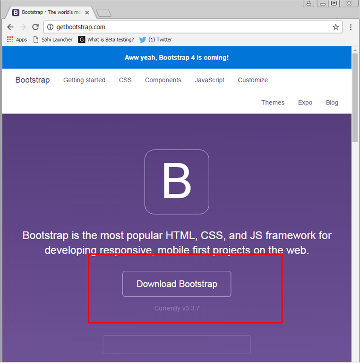Click the Sahi Launcher page icon
360x363 pixels.
(x=35, y=40)
